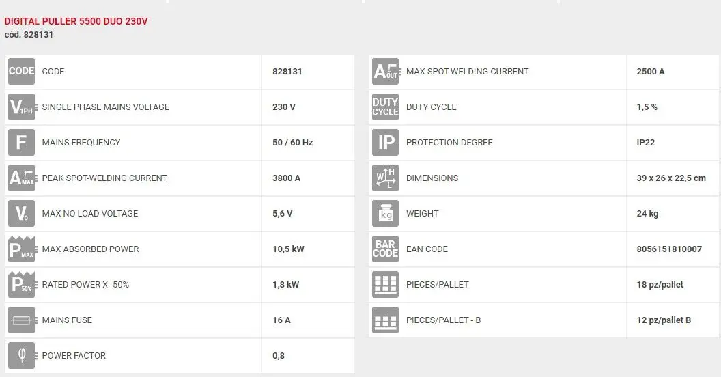721x377 pixels.
Task: Click the weight kg icon
Action: point(385,214)
